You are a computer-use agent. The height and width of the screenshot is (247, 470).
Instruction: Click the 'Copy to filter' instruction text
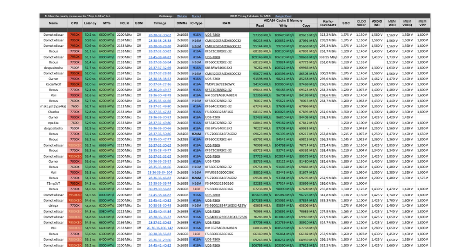78,16
